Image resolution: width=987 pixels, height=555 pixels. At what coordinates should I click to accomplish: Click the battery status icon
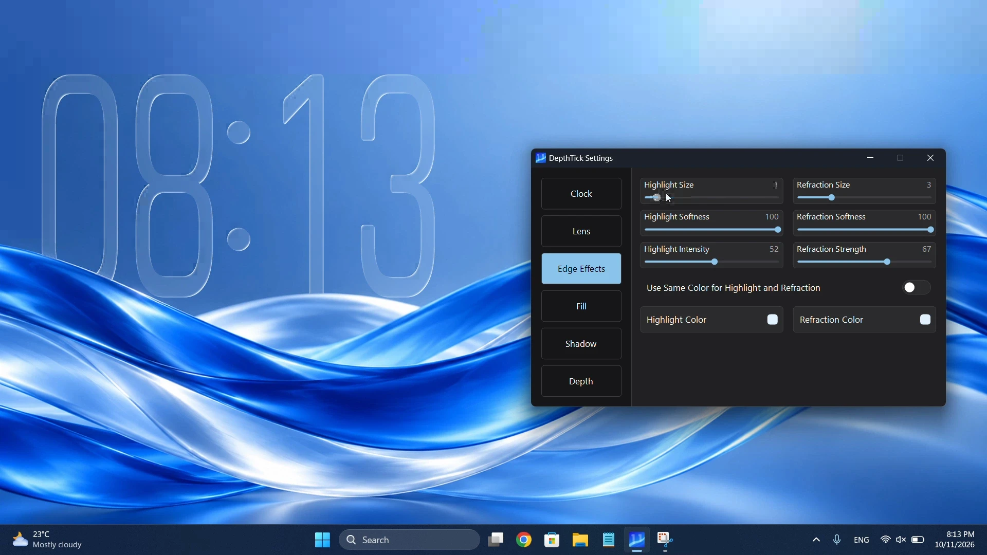pos(918,540)
